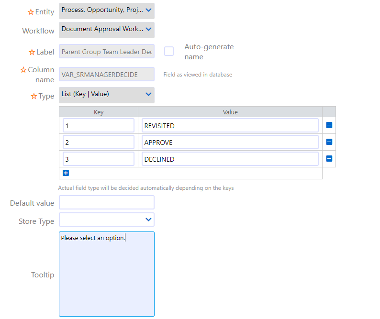
Task: Click the Key column header
Action: click(x=99, y=112)
